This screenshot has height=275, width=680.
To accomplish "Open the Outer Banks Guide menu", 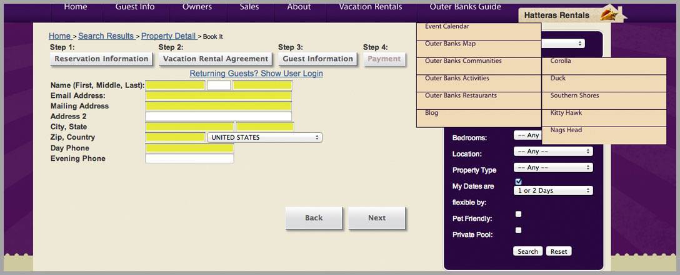I will (x=466, y=7).
